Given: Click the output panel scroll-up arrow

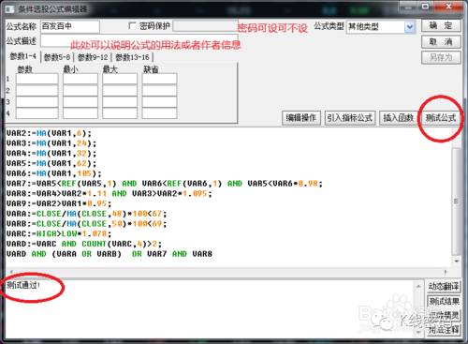Looking at the screenshot, I should 418,286.
